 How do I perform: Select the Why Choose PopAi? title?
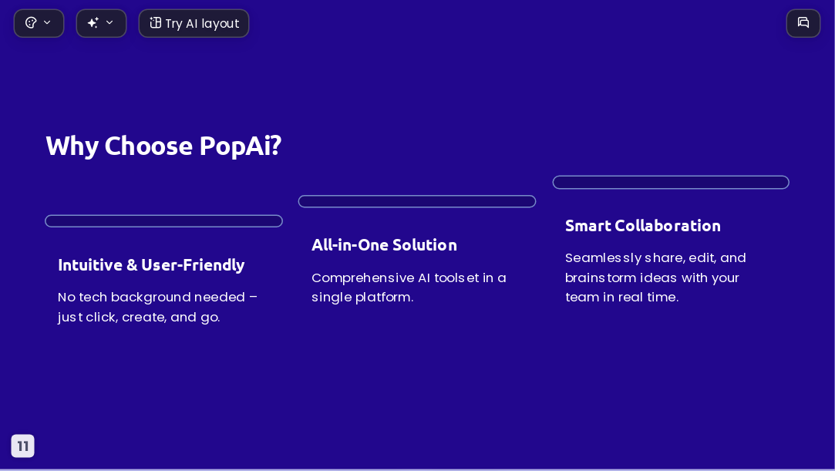163,146
